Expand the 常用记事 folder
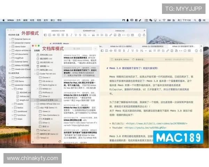 (35, 70)
